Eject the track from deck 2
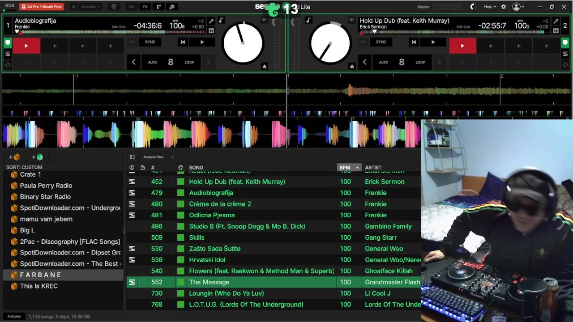The width and height of the screenshot is (573, 322). coord(352,66)
